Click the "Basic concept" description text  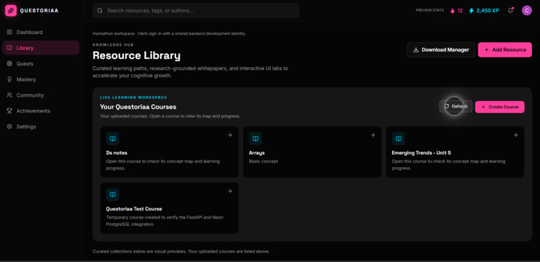[263, 161]
